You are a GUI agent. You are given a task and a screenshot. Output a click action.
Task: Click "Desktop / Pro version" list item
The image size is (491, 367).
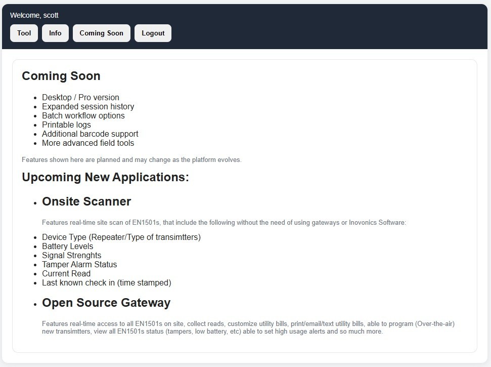(80, 97)
